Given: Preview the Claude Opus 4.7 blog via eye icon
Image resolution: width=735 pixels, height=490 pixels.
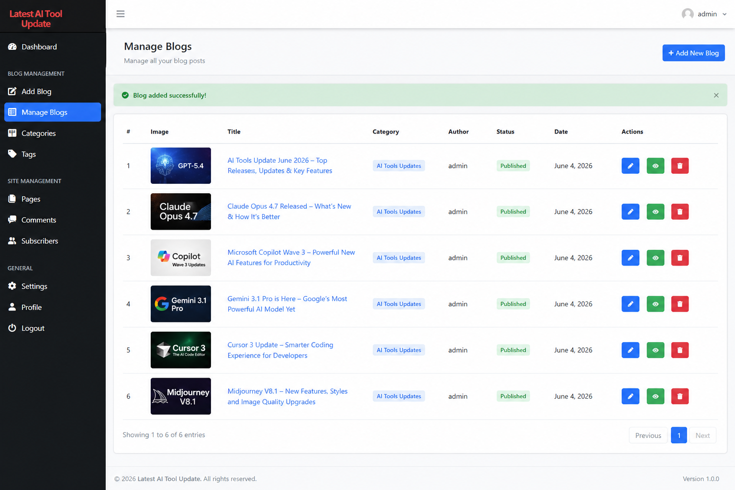Looking at the screenshot, I should pos(655,212).
